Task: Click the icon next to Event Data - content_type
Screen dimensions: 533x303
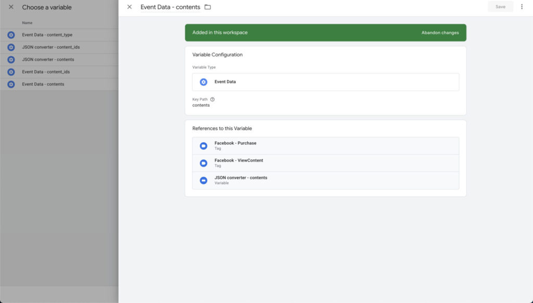Action: tap(11, 35)
